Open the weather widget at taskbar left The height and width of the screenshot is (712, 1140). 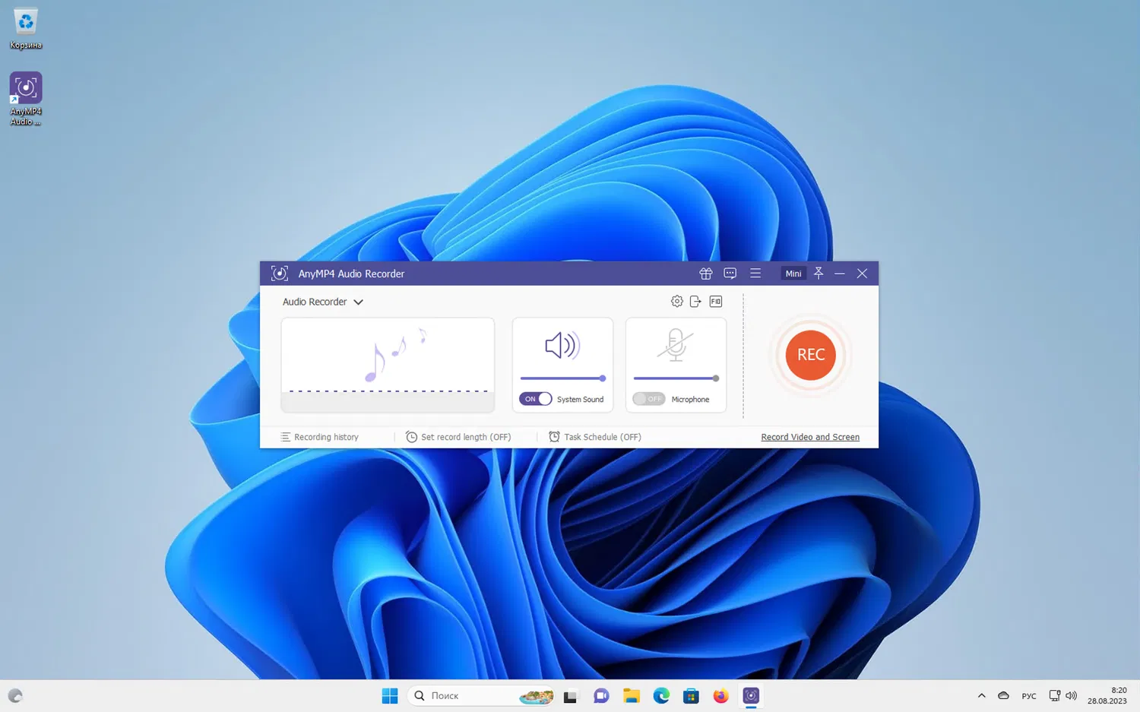15,696
